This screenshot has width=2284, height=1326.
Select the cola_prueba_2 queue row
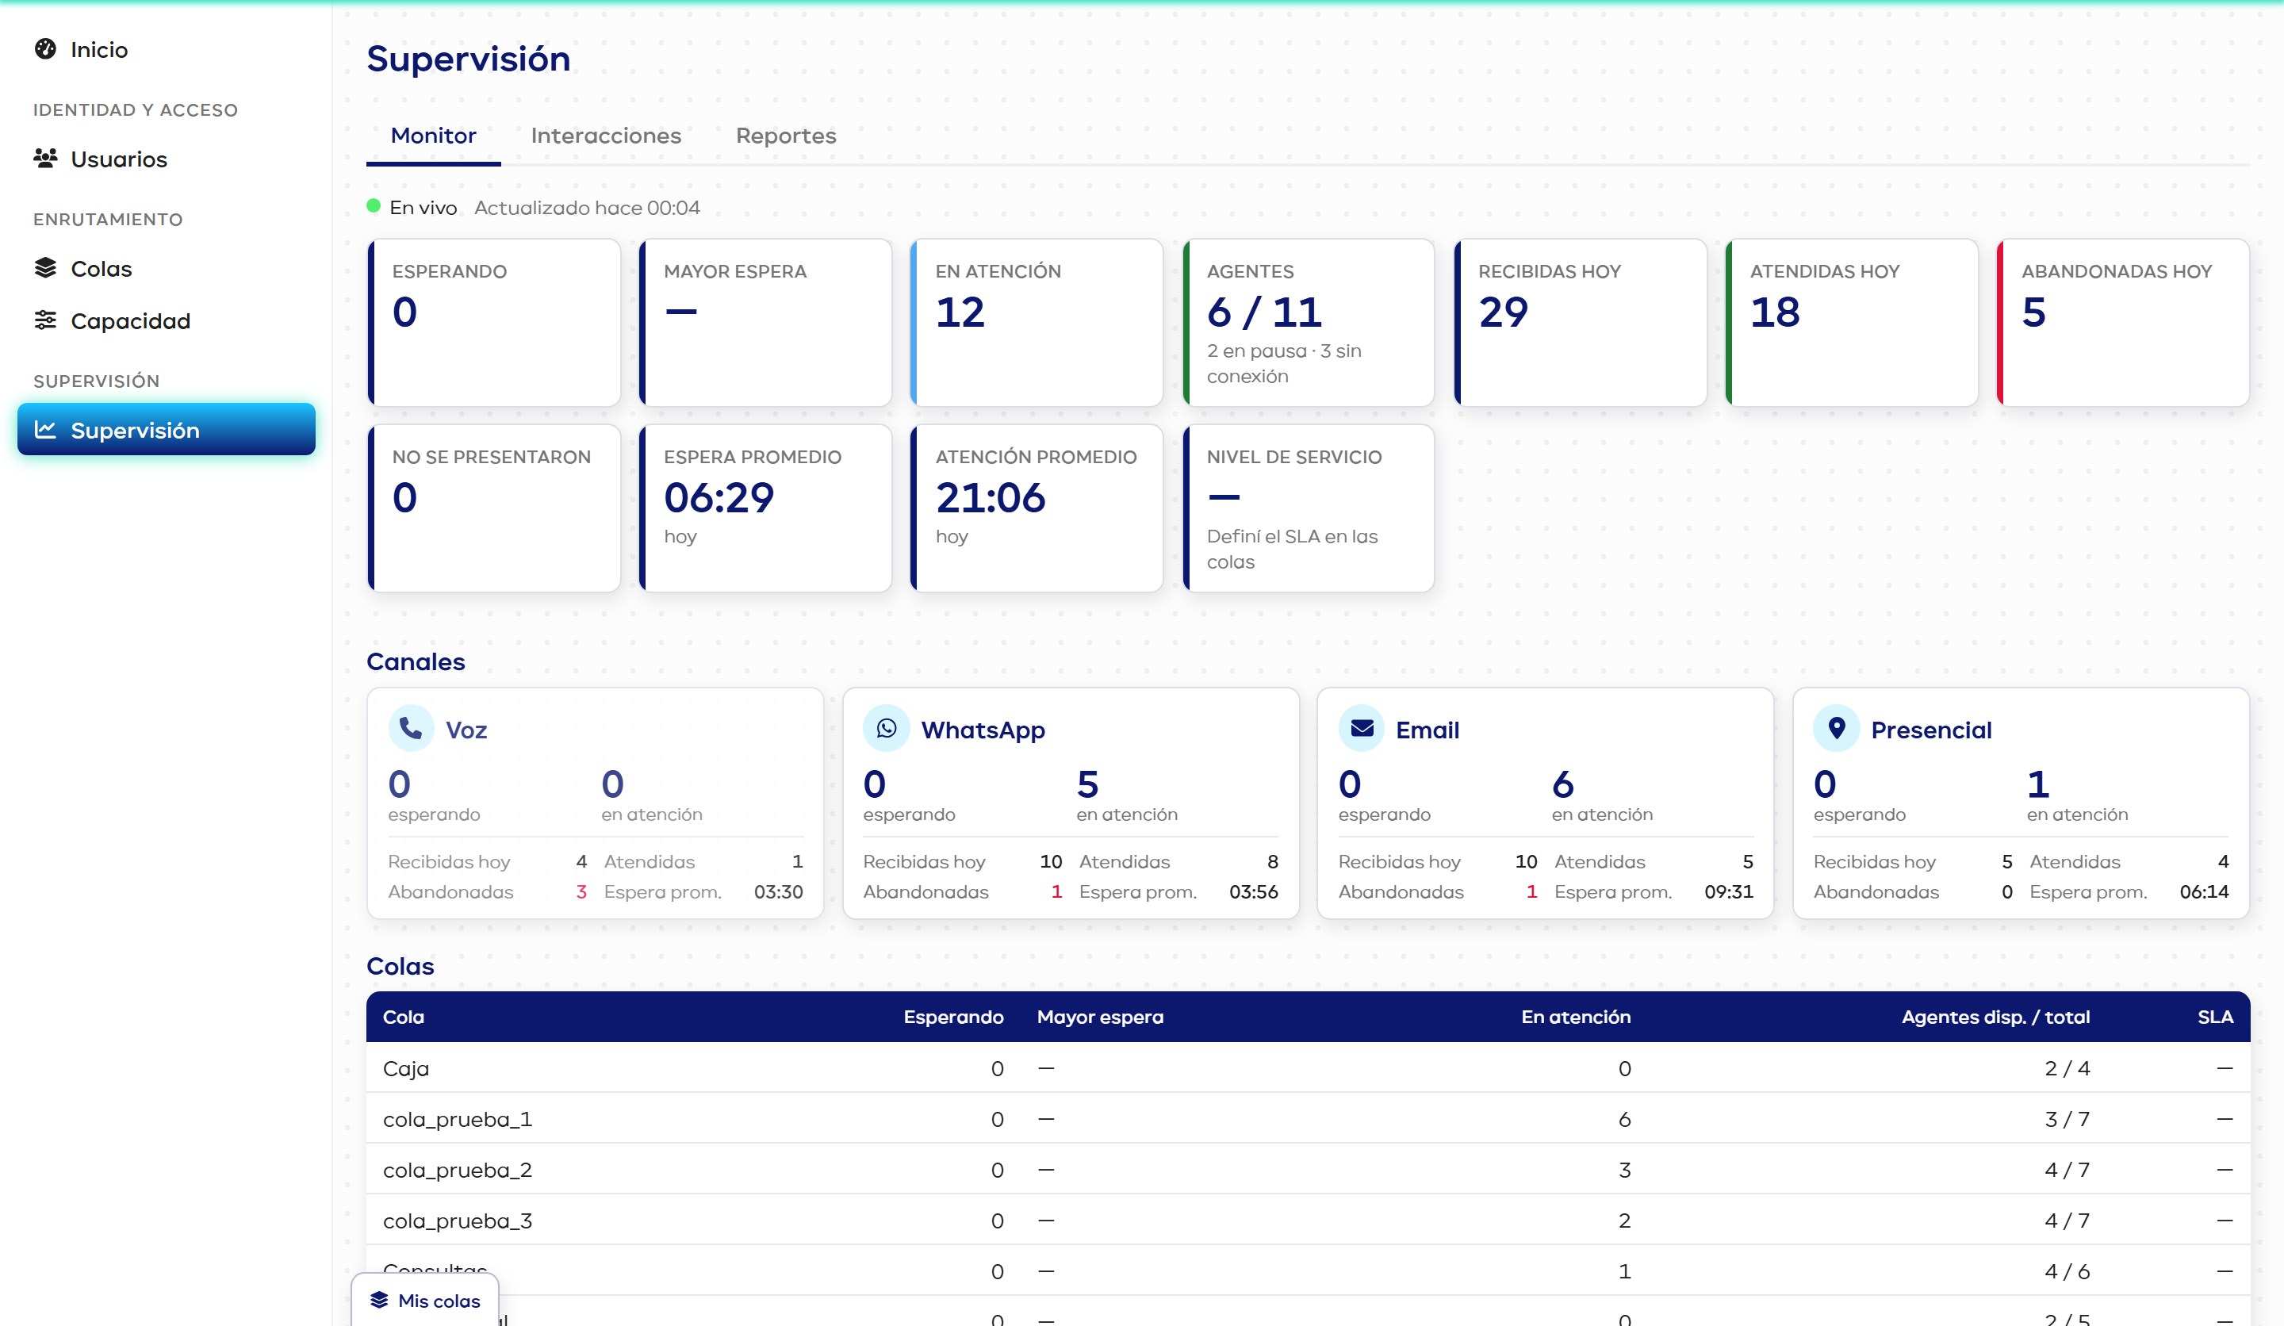(1308, 1169)
